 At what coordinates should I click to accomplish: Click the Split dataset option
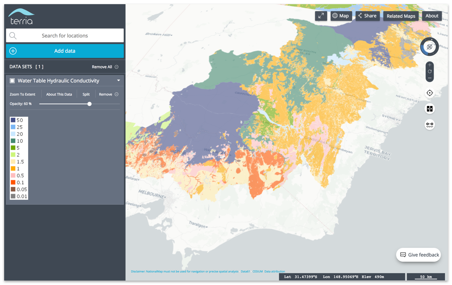coord(86,94)
